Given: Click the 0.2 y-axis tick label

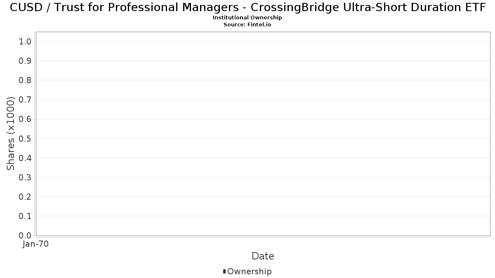Looking at the screenshot, I should pos(25,197).
